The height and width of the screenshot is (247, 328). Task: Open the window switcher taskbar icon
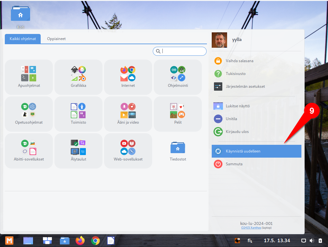point(47,241)
